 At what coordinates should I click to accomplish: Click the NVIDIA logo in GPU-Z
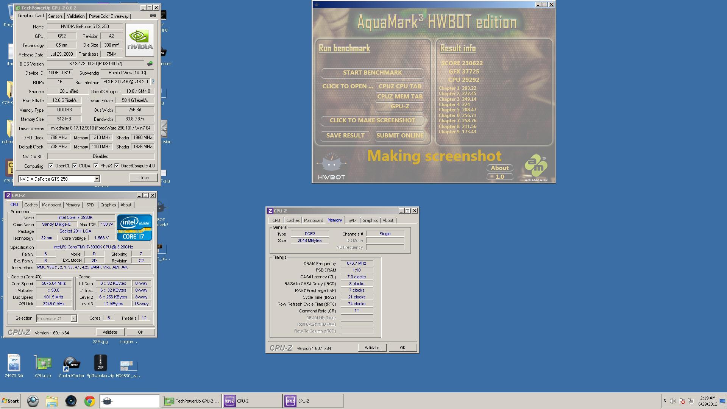(x=140, y=40)
